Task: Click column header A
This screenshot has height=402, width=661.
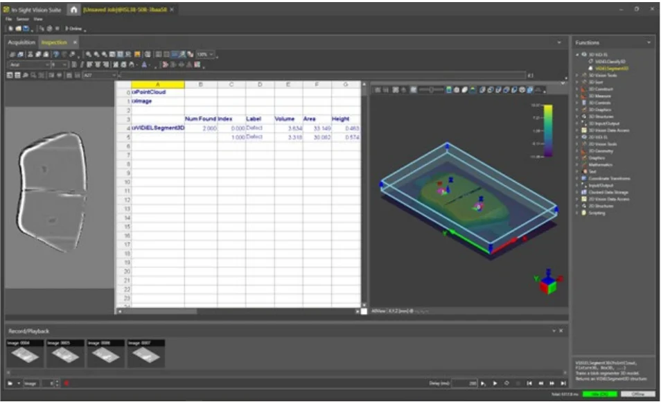Action: pyautogui.click(x=158, y=85)
